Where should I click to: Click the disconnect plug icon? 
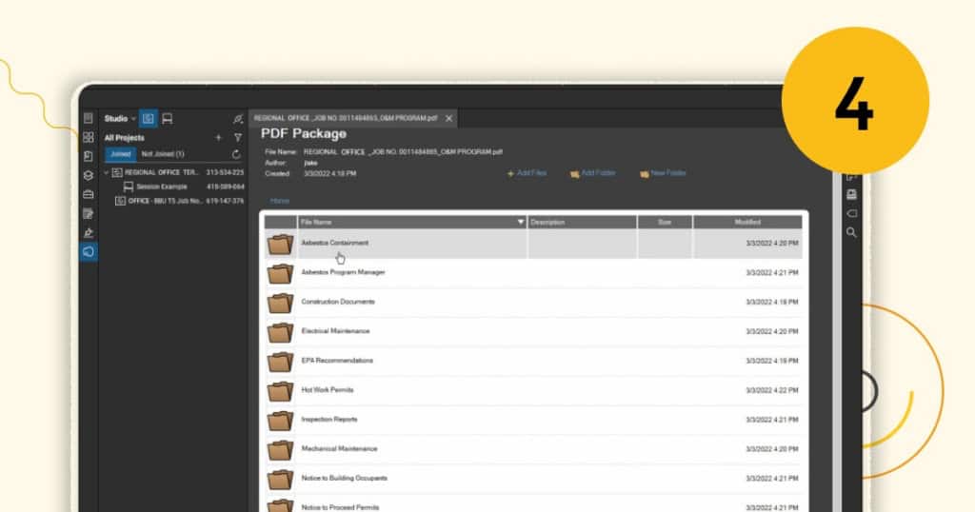click(238, 119)
